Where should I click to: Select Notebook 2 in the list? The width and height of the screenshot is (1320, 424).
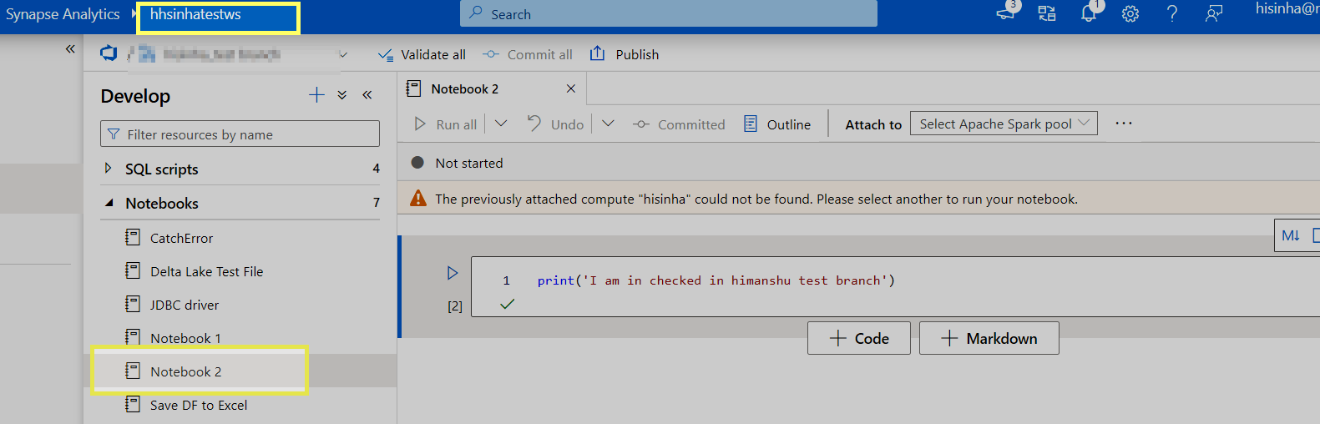click(x=185, y=371)
